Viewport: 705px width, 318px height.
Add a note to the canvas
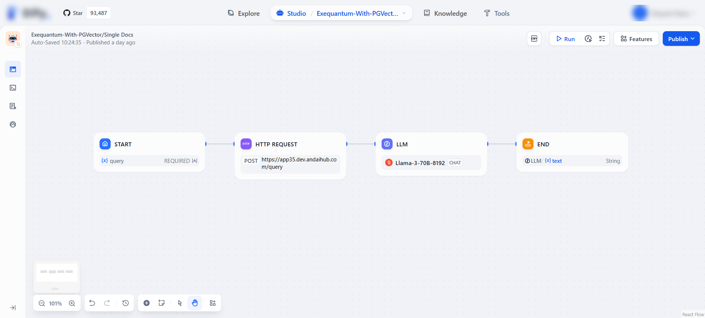point(161,303)
